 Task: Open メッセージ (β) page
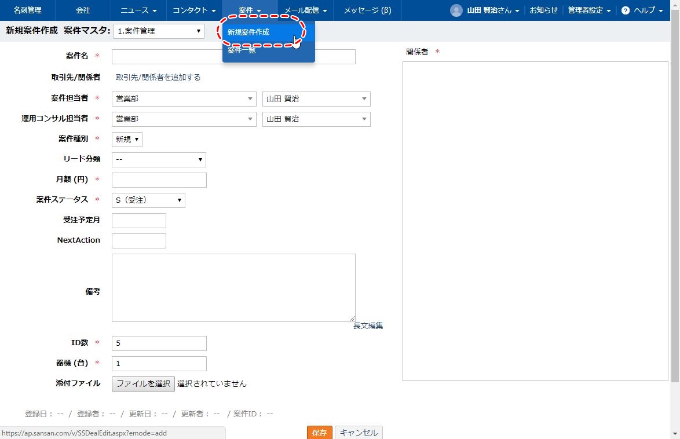point(367,10)
